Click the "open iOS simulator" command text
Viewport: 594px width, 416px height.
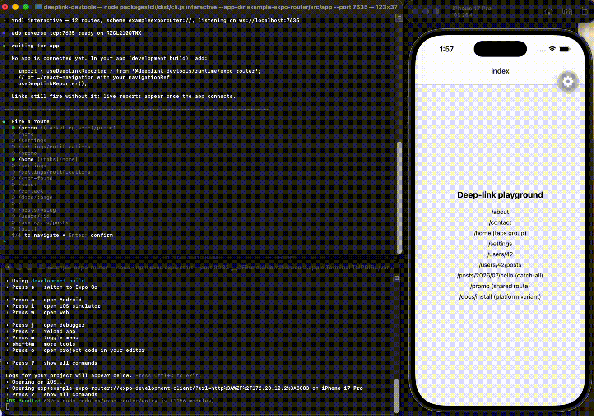[x=72, y=306]
